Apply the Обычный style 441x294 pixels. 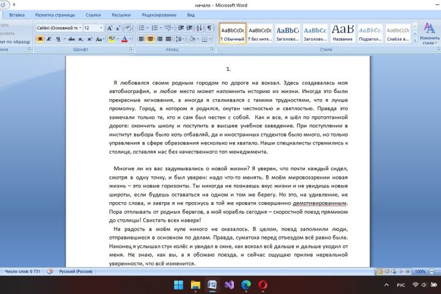click(x=233, y=34)
